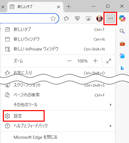Add this page to favorites star
The image size is (129, 143).
53,19
